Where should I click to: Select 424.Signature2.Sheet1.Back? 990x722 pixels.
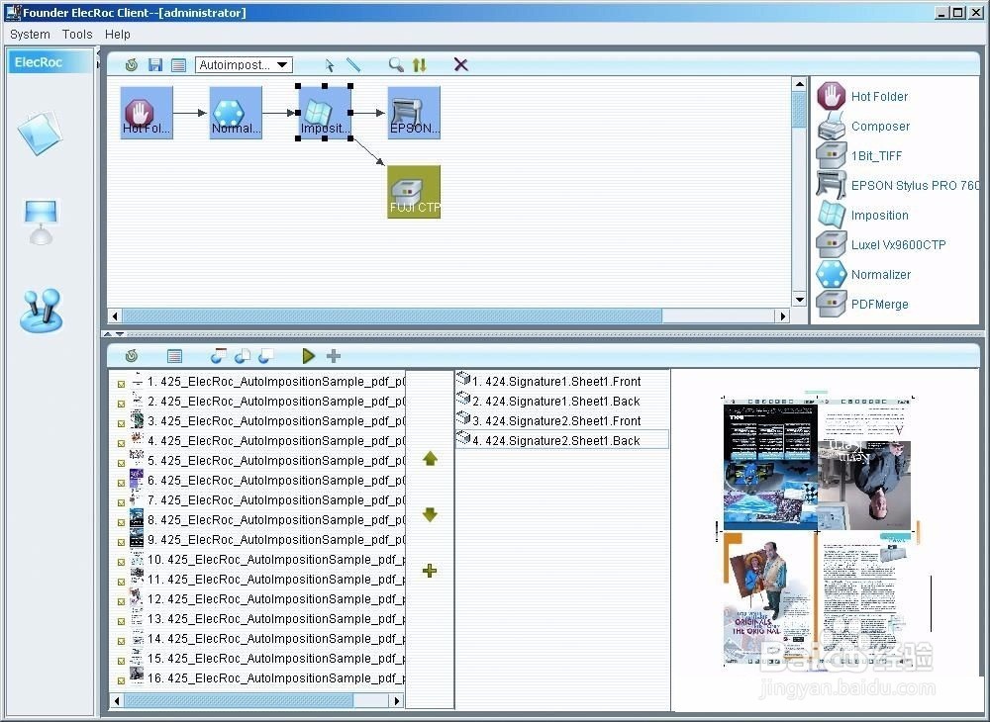[562, 440]
